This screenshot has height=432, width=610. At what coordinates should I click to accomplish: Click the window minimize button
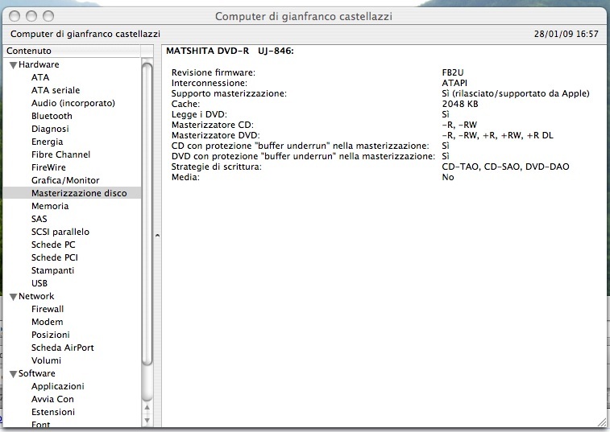[31, 16]
